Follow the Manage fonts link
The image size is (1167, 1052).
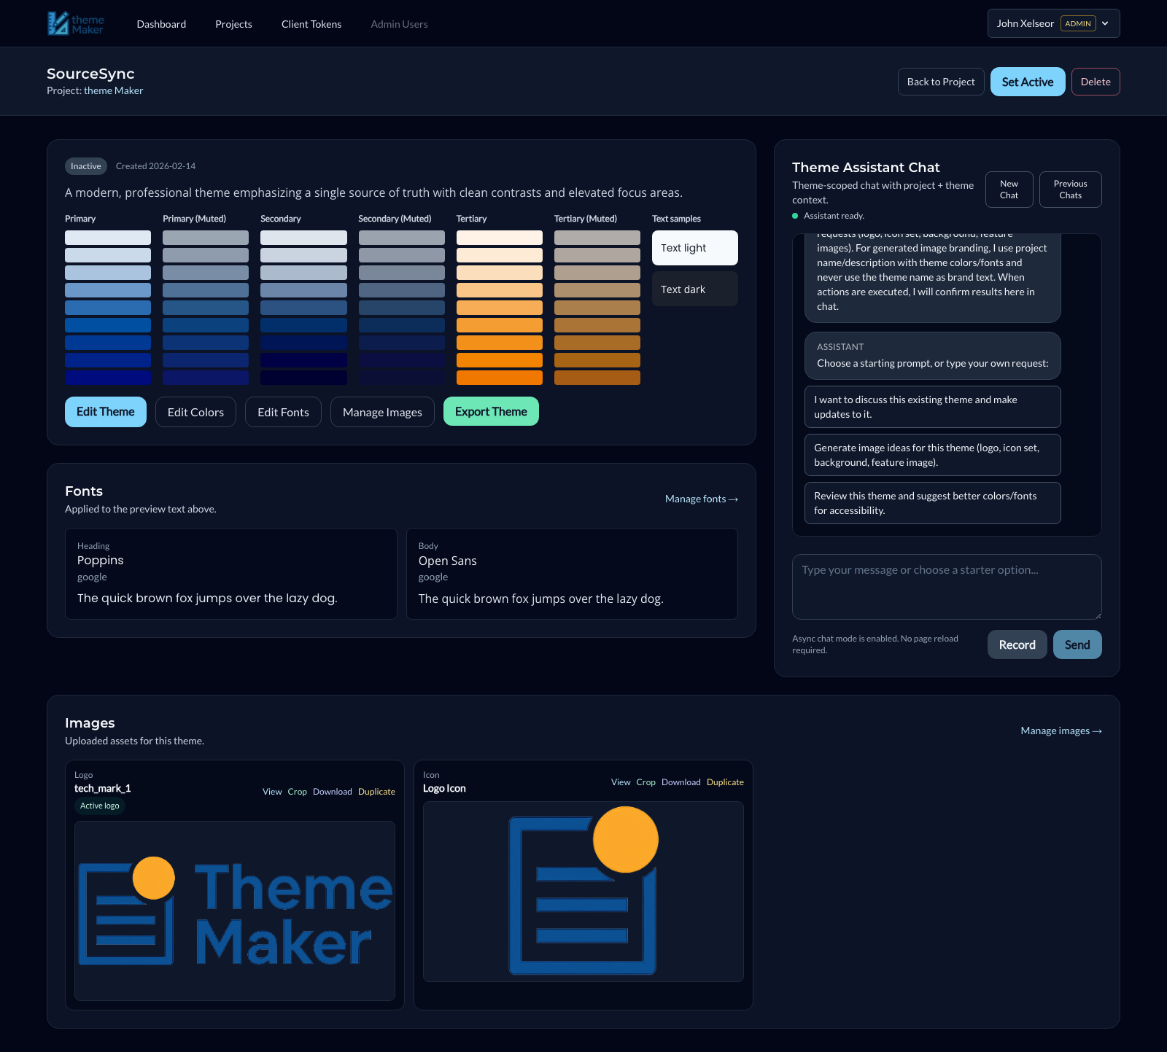[x=701, y=499]
